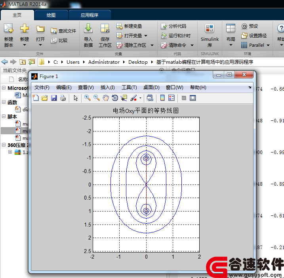The height and width of the screenshot is (278, 284).
Task: Open the Simulink Library
Action: click(210, 35)
